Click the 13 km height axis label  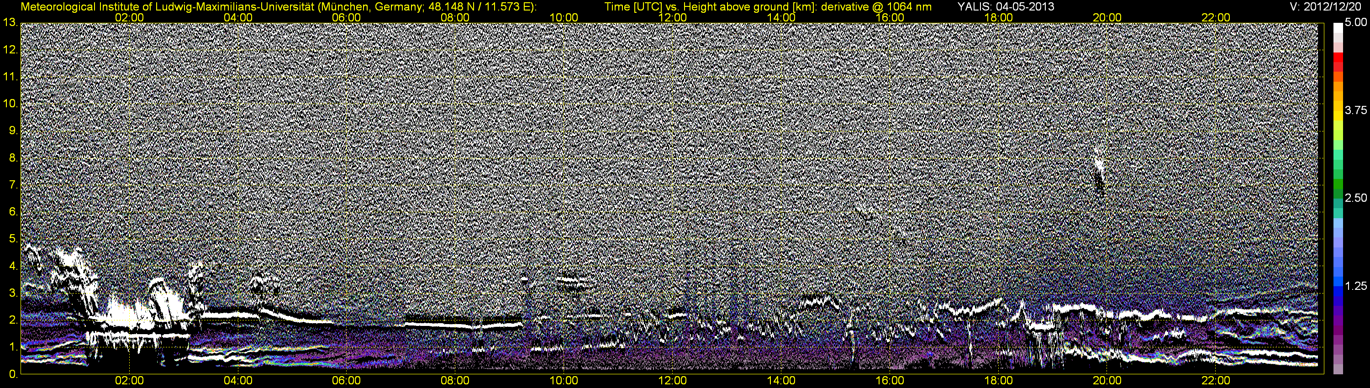tap(10, 22)
